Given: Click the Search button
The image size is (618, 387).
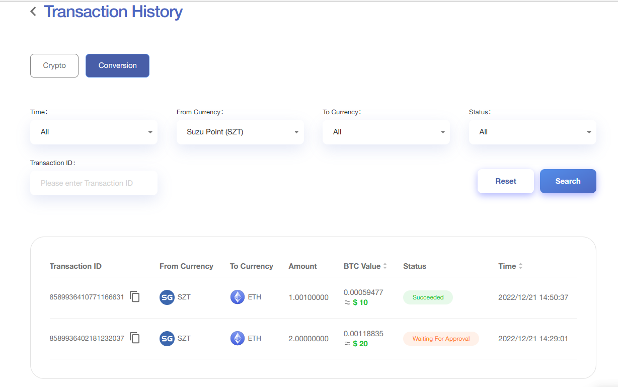Looking at the screenshot, I should [568, 181].
